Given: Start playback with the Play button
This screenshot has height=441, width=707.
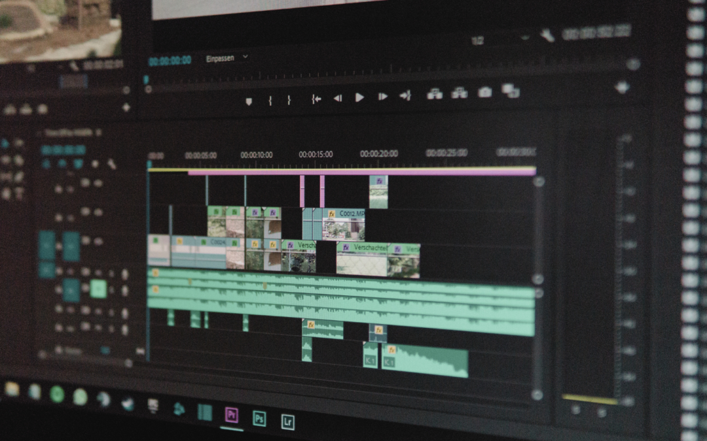Looking at the screenshot, I should (359, 97).
